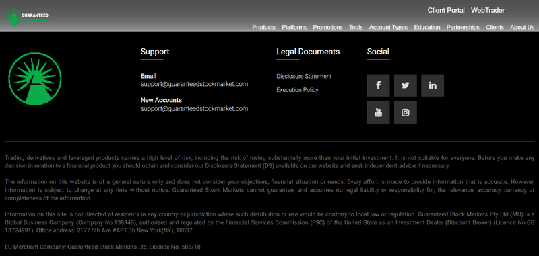Click the large green footer logo
This screenshot has height=256, width=539.
35,79
